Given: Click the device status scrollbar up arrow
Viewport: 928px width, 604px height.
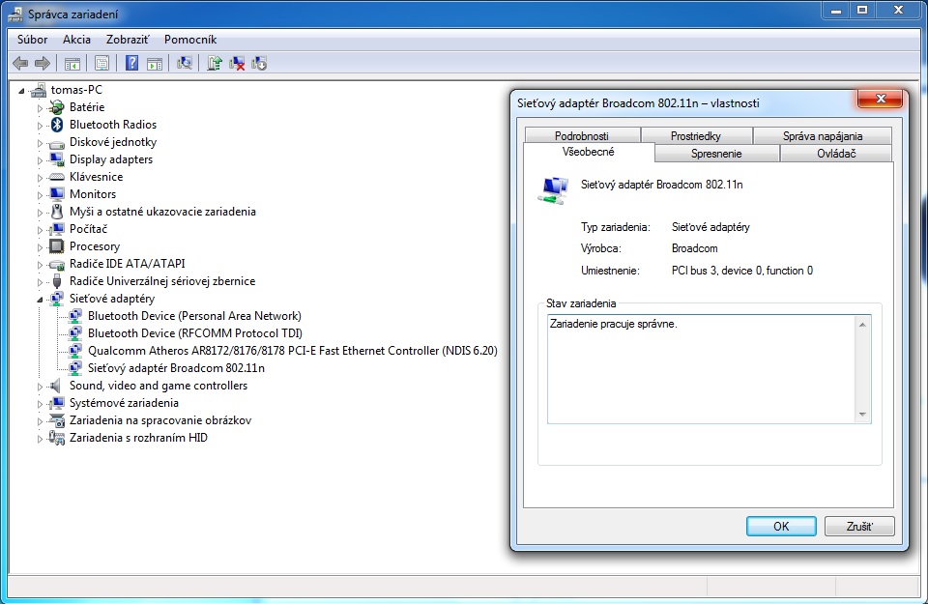Looking at the screenshot, I should 862,324.
